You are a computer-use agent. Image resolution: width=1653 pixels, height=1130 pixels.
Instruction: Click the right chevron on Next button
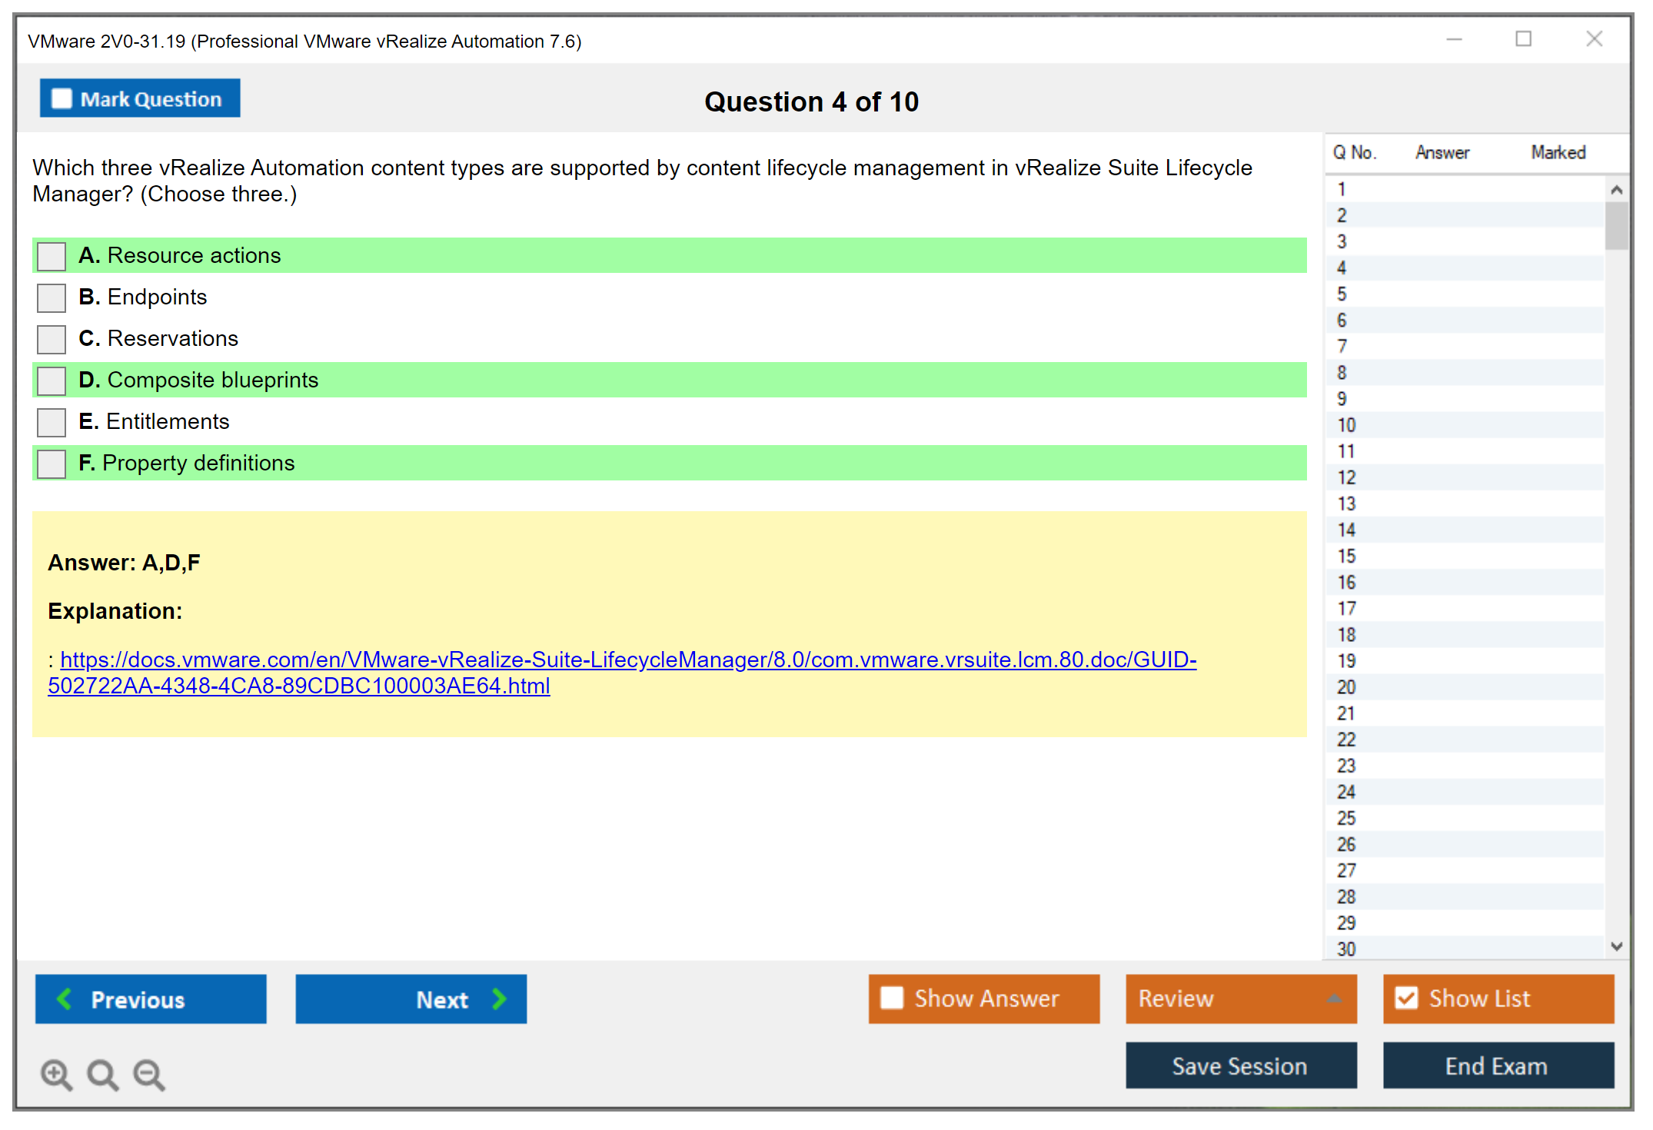coord(499,999)
